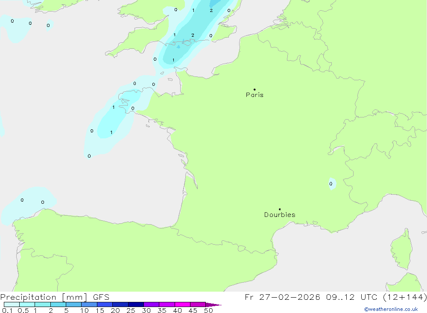Click the forecast date 'Fr 27-02-2026' text
Screen dimensions: 427x313
point(282,297)
